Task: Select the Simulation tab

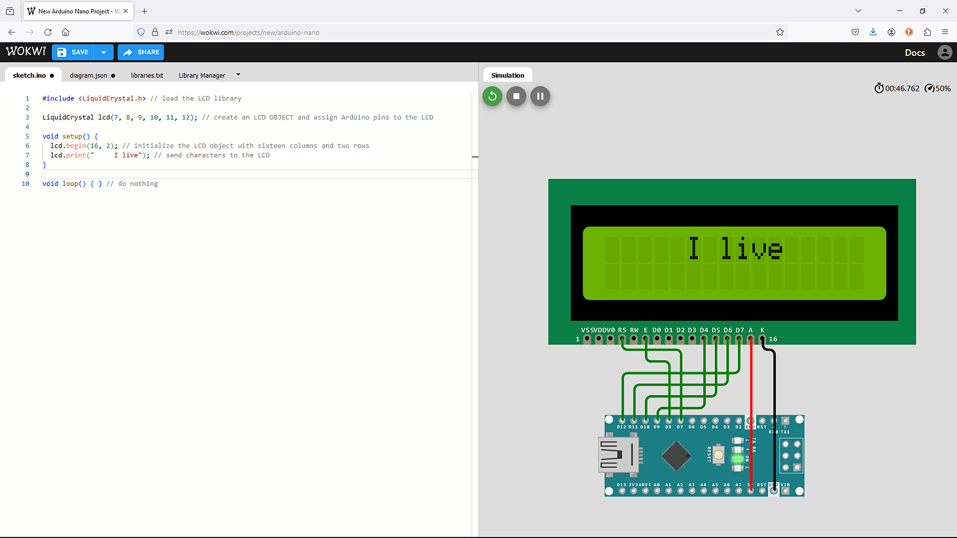Action: [508, 75]
